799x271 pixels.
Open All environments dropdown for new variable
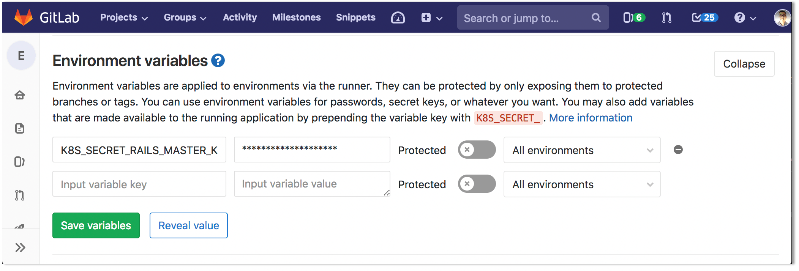tap(582, 184)
